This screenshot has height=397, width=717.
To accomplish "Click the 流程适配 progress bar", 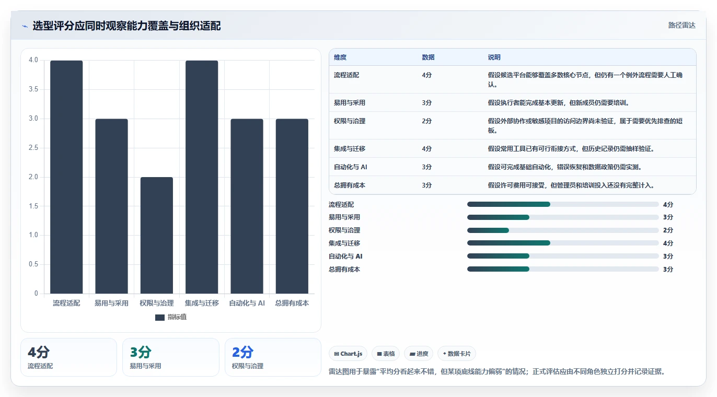I will click(563, 204).
